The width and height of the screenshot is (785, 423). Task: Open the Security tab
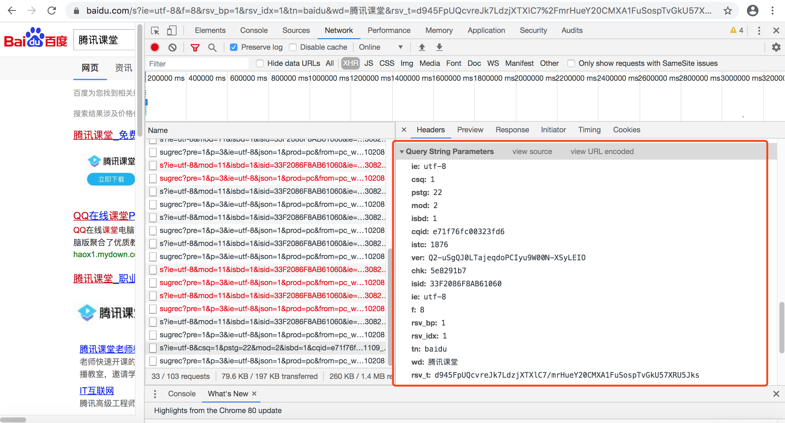click(x=533, y=30)
